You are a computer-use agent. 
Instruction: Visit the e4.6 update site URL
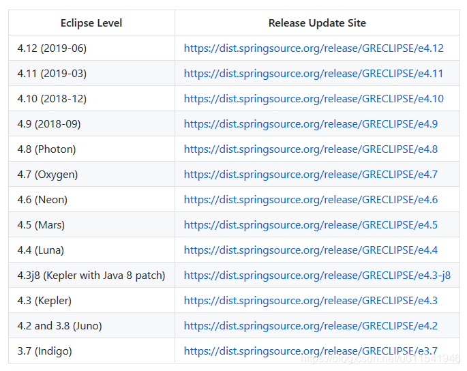click(311, 199)
